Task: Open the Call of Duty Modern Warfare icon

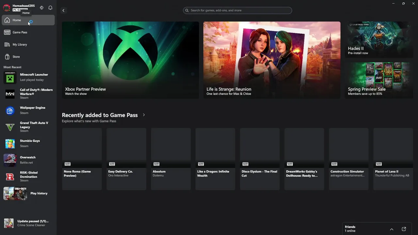Action: coord(10,94)
